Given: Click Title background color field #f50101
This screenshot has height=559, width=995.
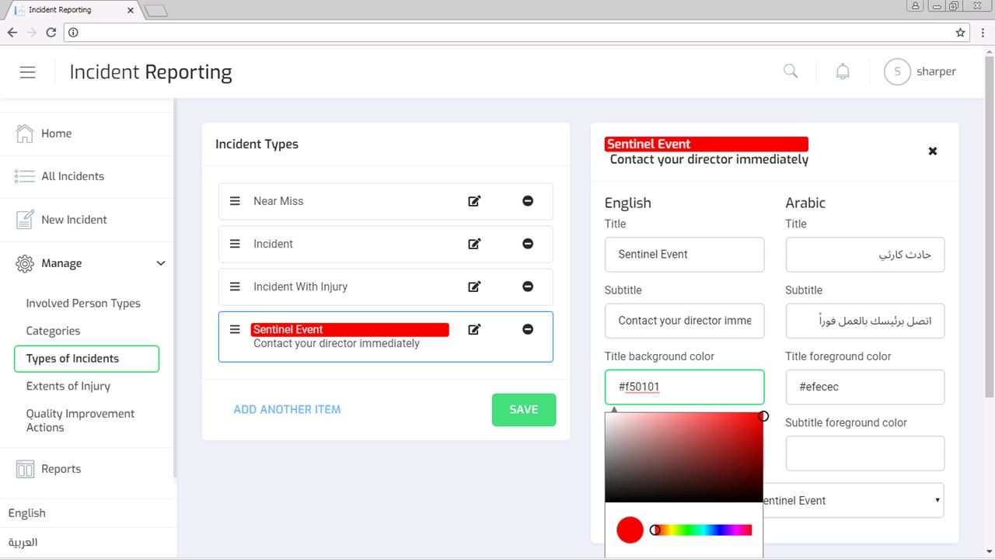Looking at the screenshot, I should coord(684,387).
